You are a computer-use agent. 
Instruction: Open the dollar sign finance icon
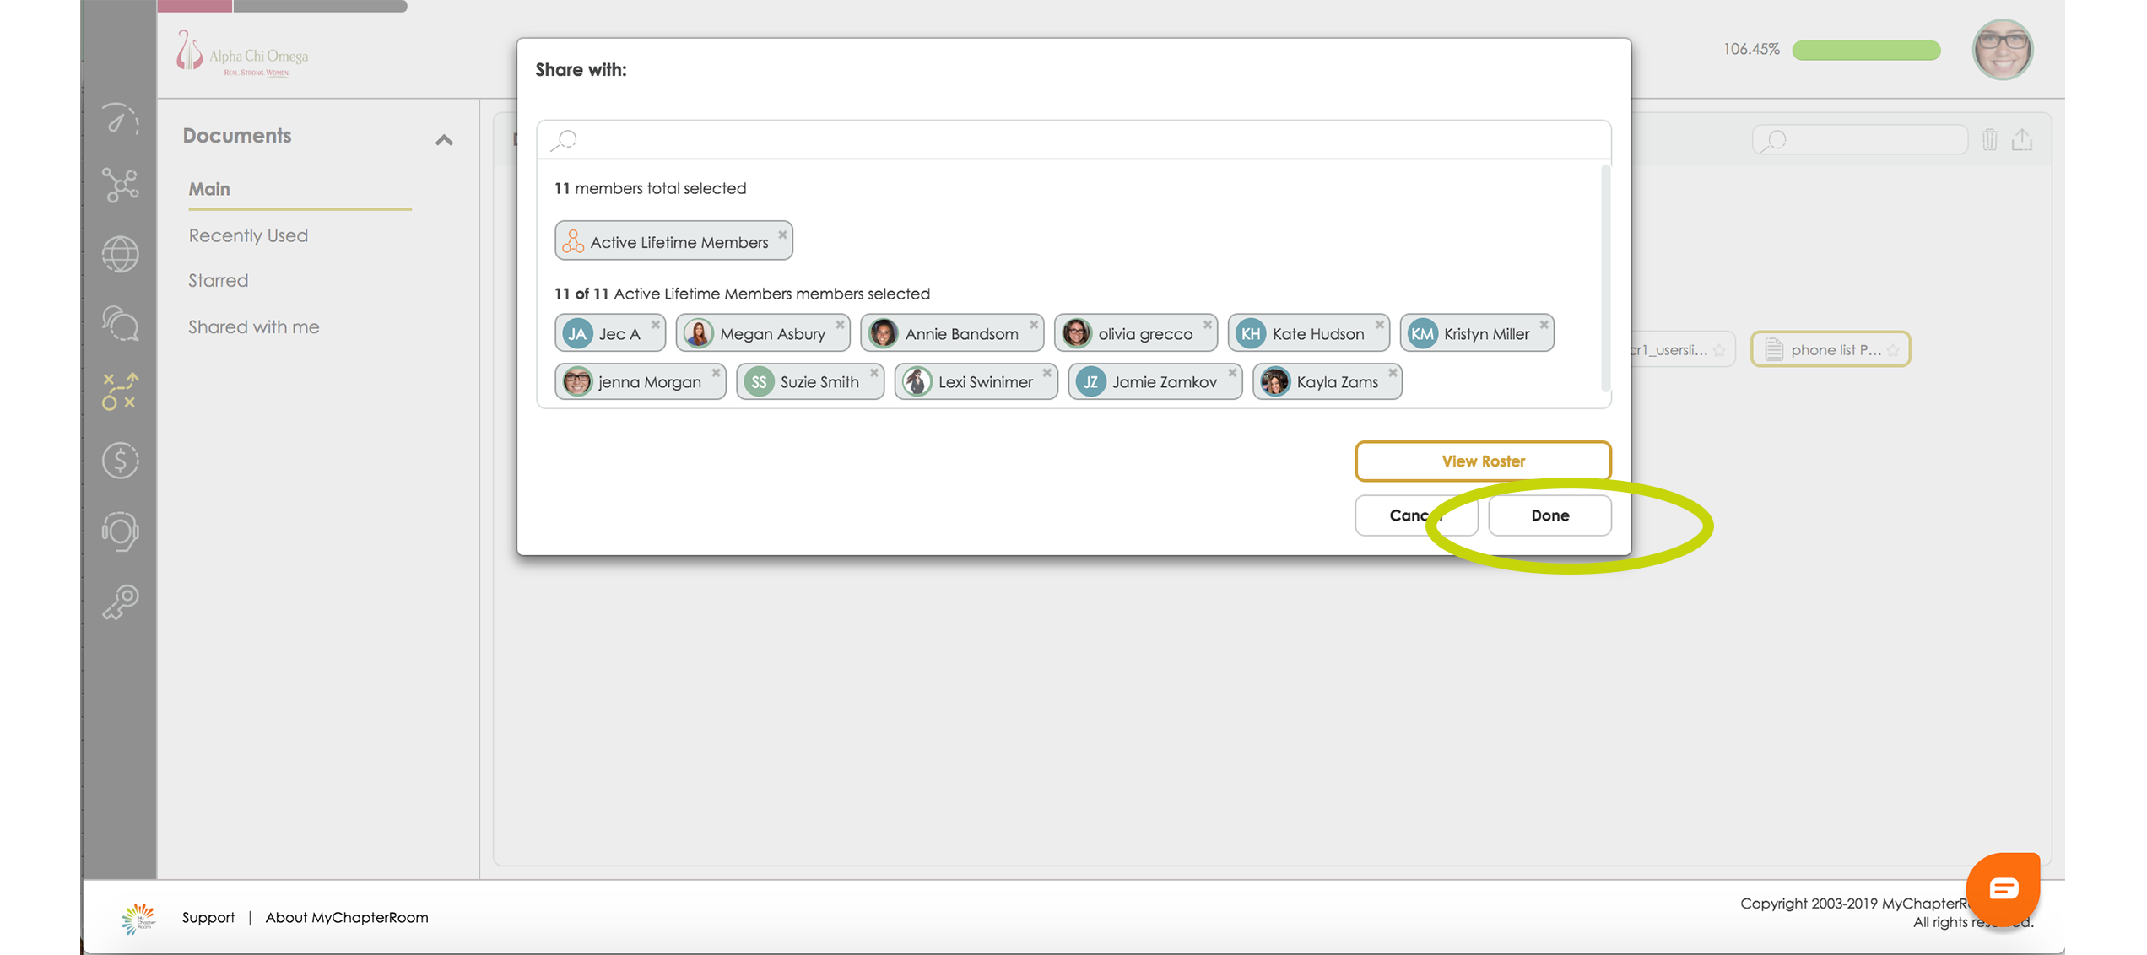click(120, 461)
